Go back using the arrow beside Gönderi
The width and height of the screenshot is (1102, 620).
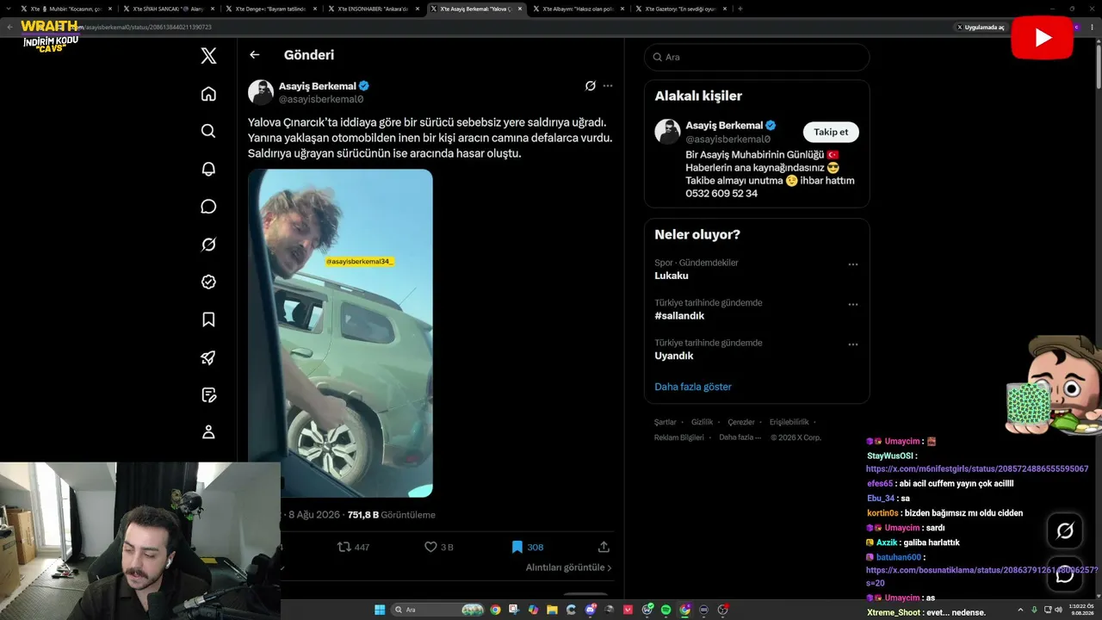(255, 54)
